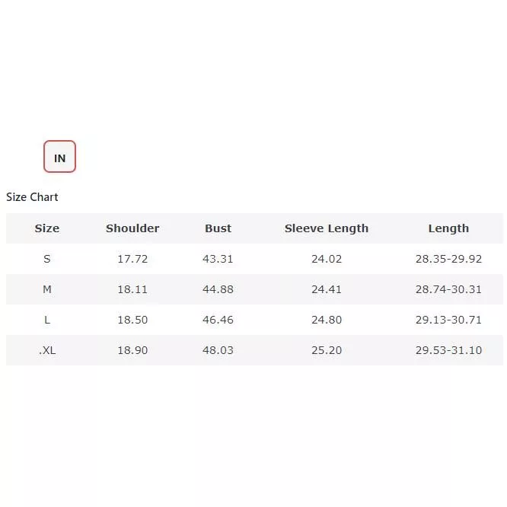Click the Shoulder column header
This screenshot has height=507, width=507.
point(132,228)
